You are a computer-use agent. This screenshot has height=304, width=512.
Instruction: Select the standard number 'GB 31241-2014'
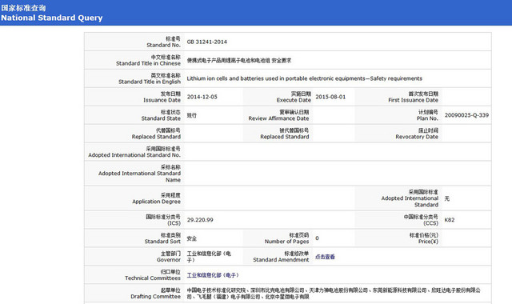point(206,42)
